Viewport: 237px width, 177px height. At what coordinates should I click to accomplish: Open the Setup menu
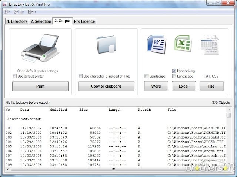[x=19, y=11]
